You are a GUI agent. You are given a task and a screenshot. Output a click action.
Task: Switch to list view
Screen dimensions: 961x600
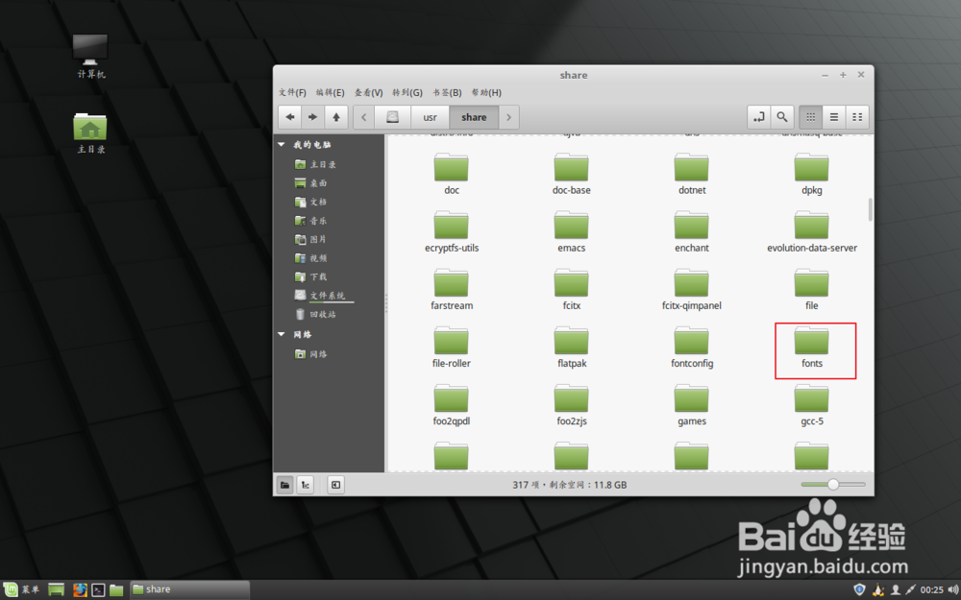point(834,117)
